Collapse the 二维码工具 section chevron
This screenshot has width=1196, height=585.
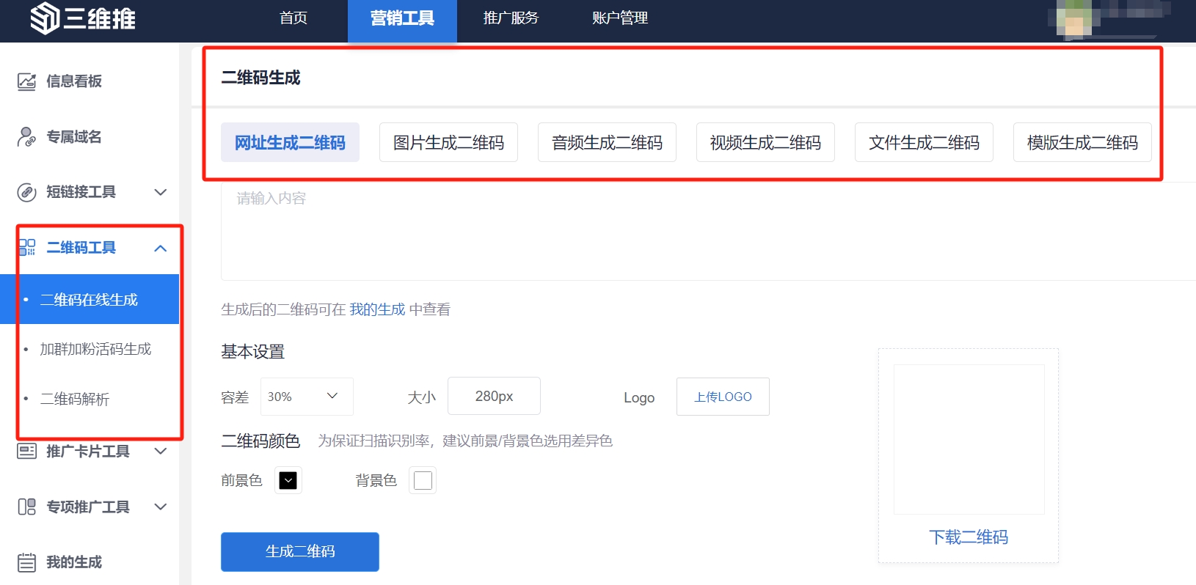coord(161,248)
